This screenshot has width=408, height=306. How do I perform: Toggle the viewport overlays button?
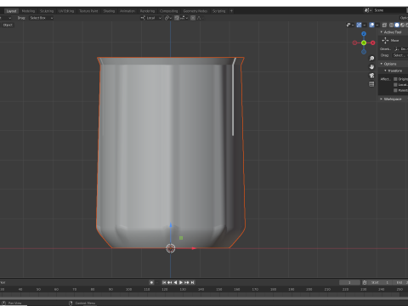(x=371, y=25)
